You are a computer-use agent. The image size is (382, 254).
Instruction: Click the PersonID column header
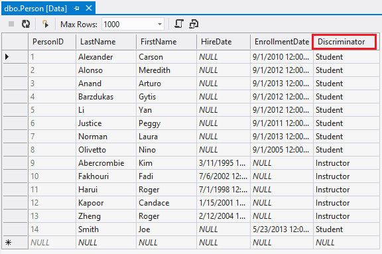click(x=52, y=42)
